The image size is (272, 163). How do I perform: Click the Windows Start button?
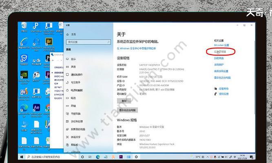click(22, 157)
